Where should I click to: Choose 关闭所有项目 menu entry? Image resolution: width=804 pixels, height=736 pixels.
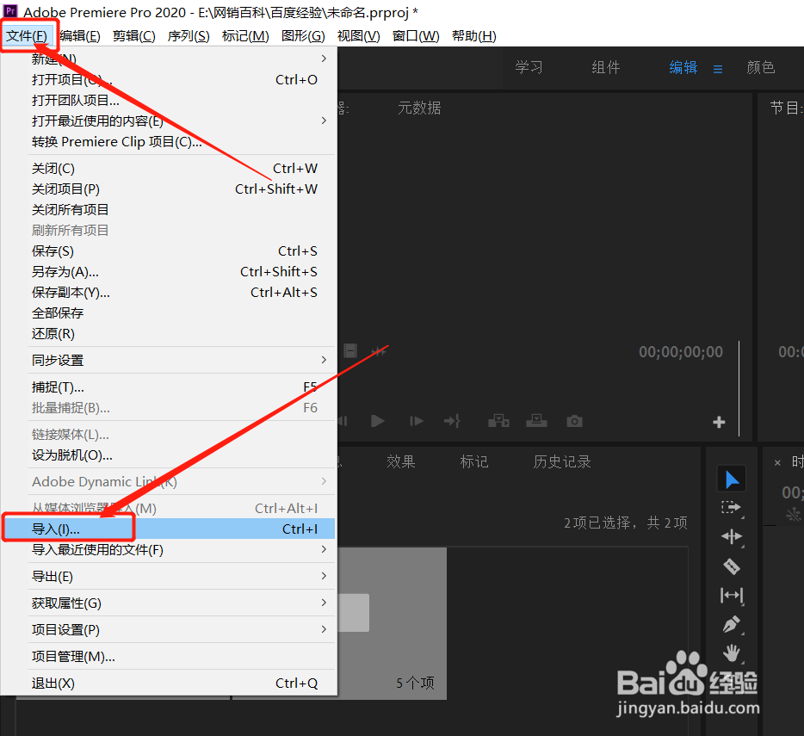[x=169, y=209]
